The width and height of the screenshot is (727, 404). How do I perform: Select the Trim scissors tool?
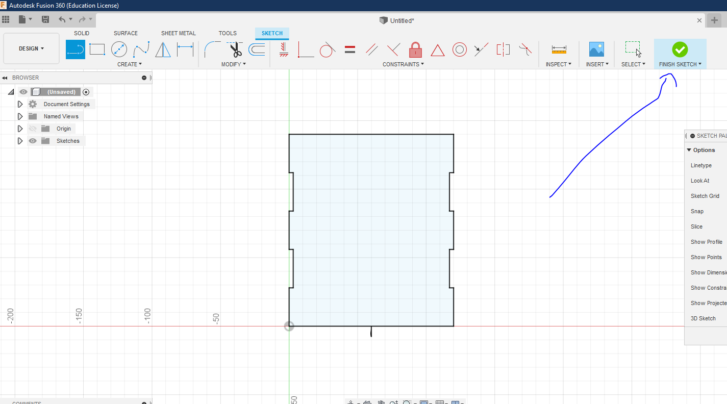(235, 49)
